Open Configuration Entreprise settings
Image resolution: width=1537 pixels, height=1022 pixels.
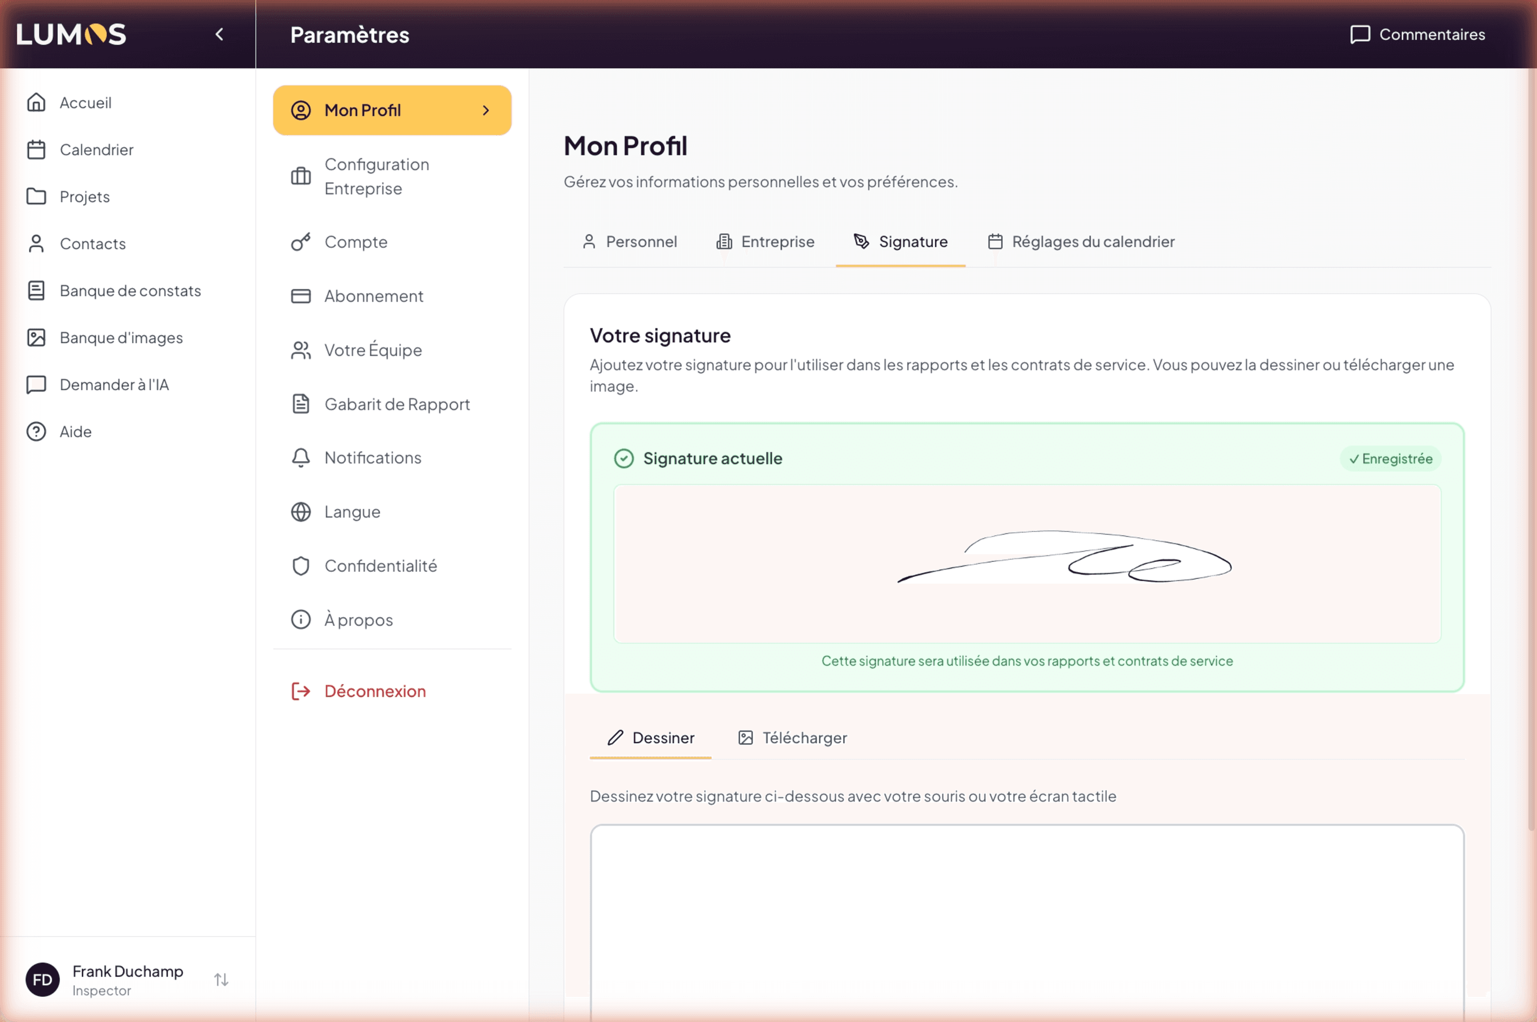coord(392,176)
